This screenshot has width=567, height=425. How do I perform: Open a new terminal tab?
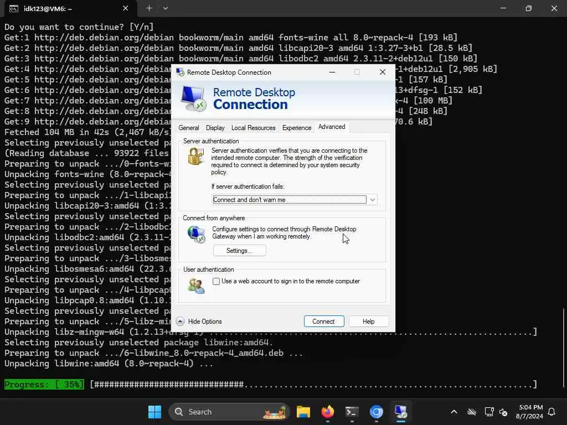point(149,8)
